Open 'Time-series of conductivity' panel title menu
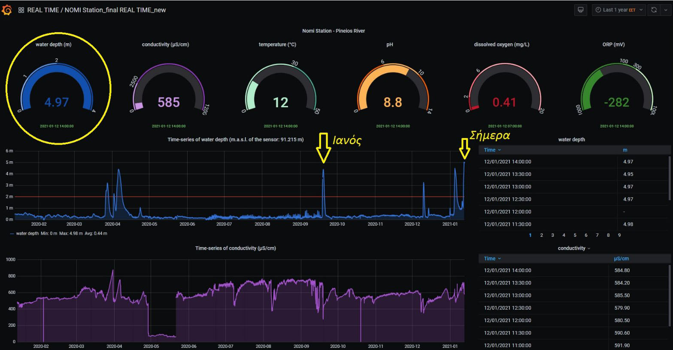 [235, 248]
